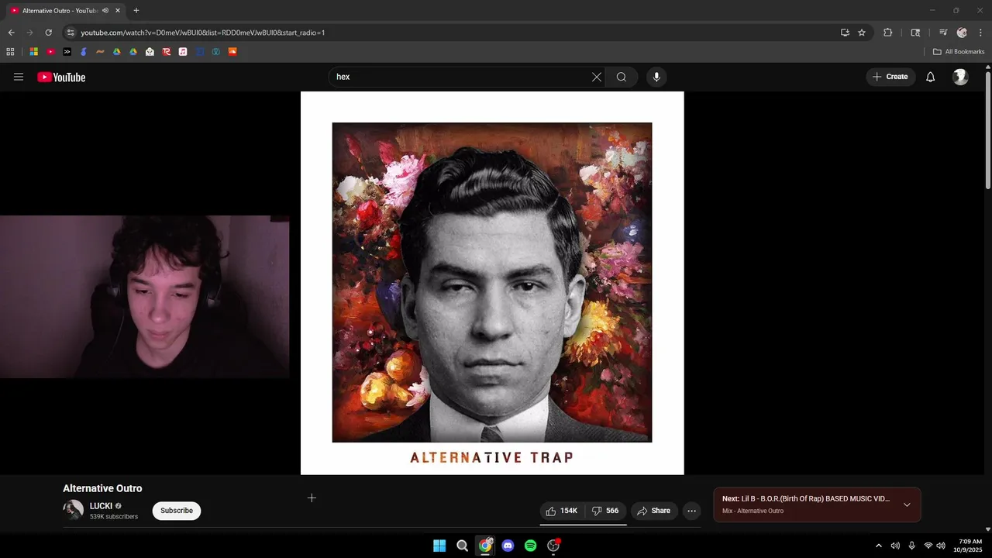Screen dimensions: 992x558
Task: Open more actions three-dot menu under video
Action: coord(692,511)
